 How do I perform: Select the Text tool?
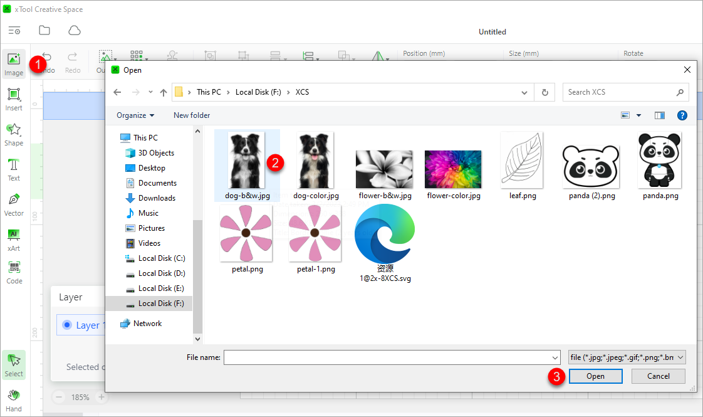13,168
